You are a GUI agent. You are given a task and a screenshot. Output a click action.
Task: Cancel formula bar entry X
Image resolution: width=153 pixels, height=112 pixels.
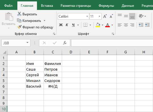coord(44,43)
